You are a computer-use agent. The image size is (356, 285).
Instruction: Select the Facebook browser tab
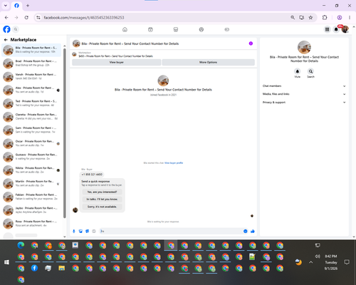coord(16,6)
